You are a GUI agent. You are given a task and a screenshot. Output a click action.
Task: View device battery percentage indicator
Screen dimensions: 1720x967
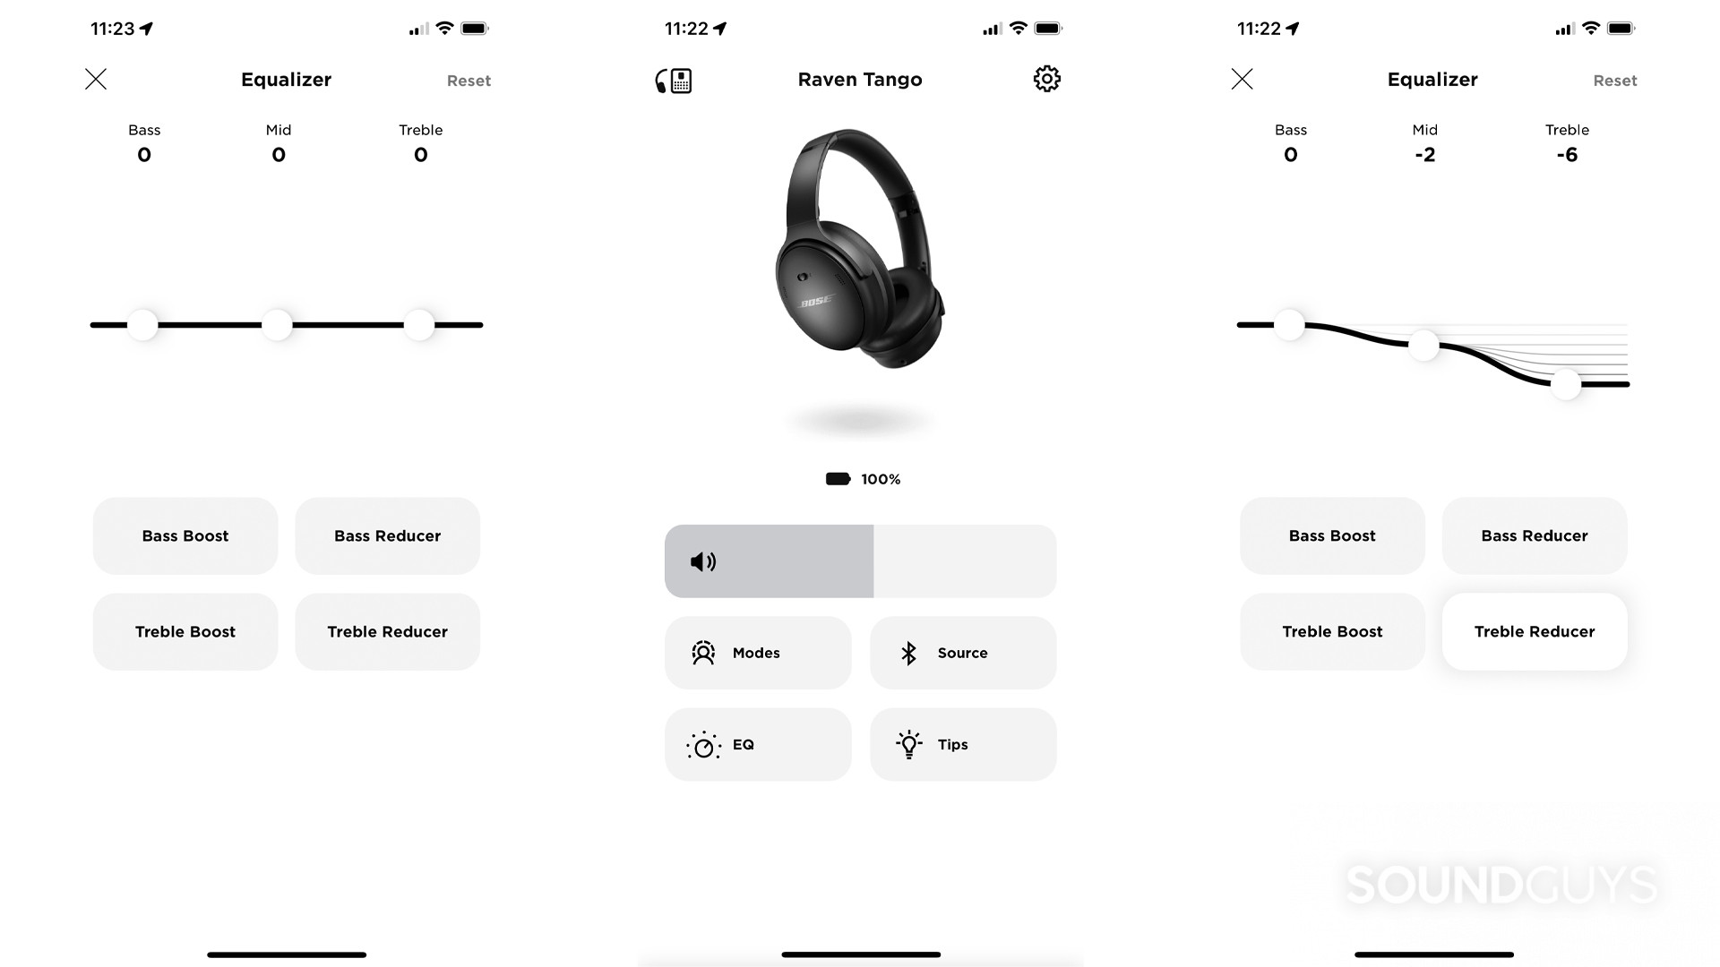[x=860, y=478]
